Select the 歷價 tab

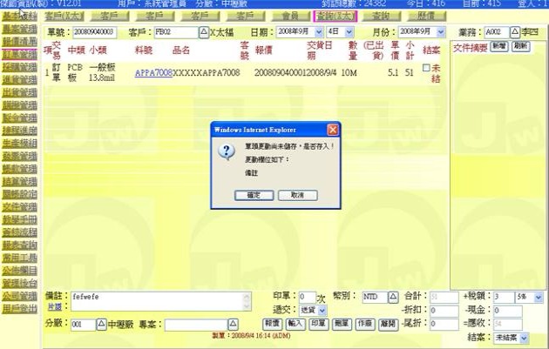pos(424,17)
